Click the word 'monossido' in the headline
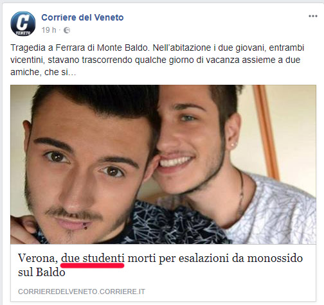This screenshot has width=324, height=305. click(x=275, y=258)
